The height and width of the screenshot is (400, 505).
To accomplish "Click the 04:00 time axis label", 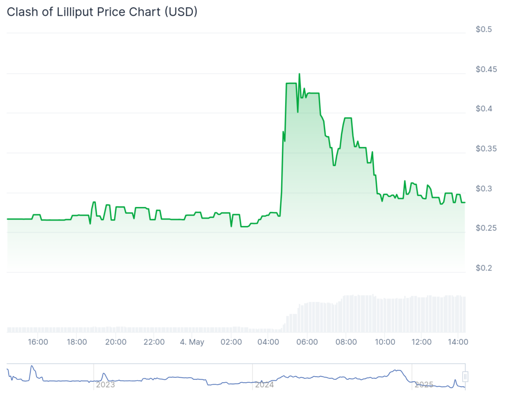I will point(269,342).
